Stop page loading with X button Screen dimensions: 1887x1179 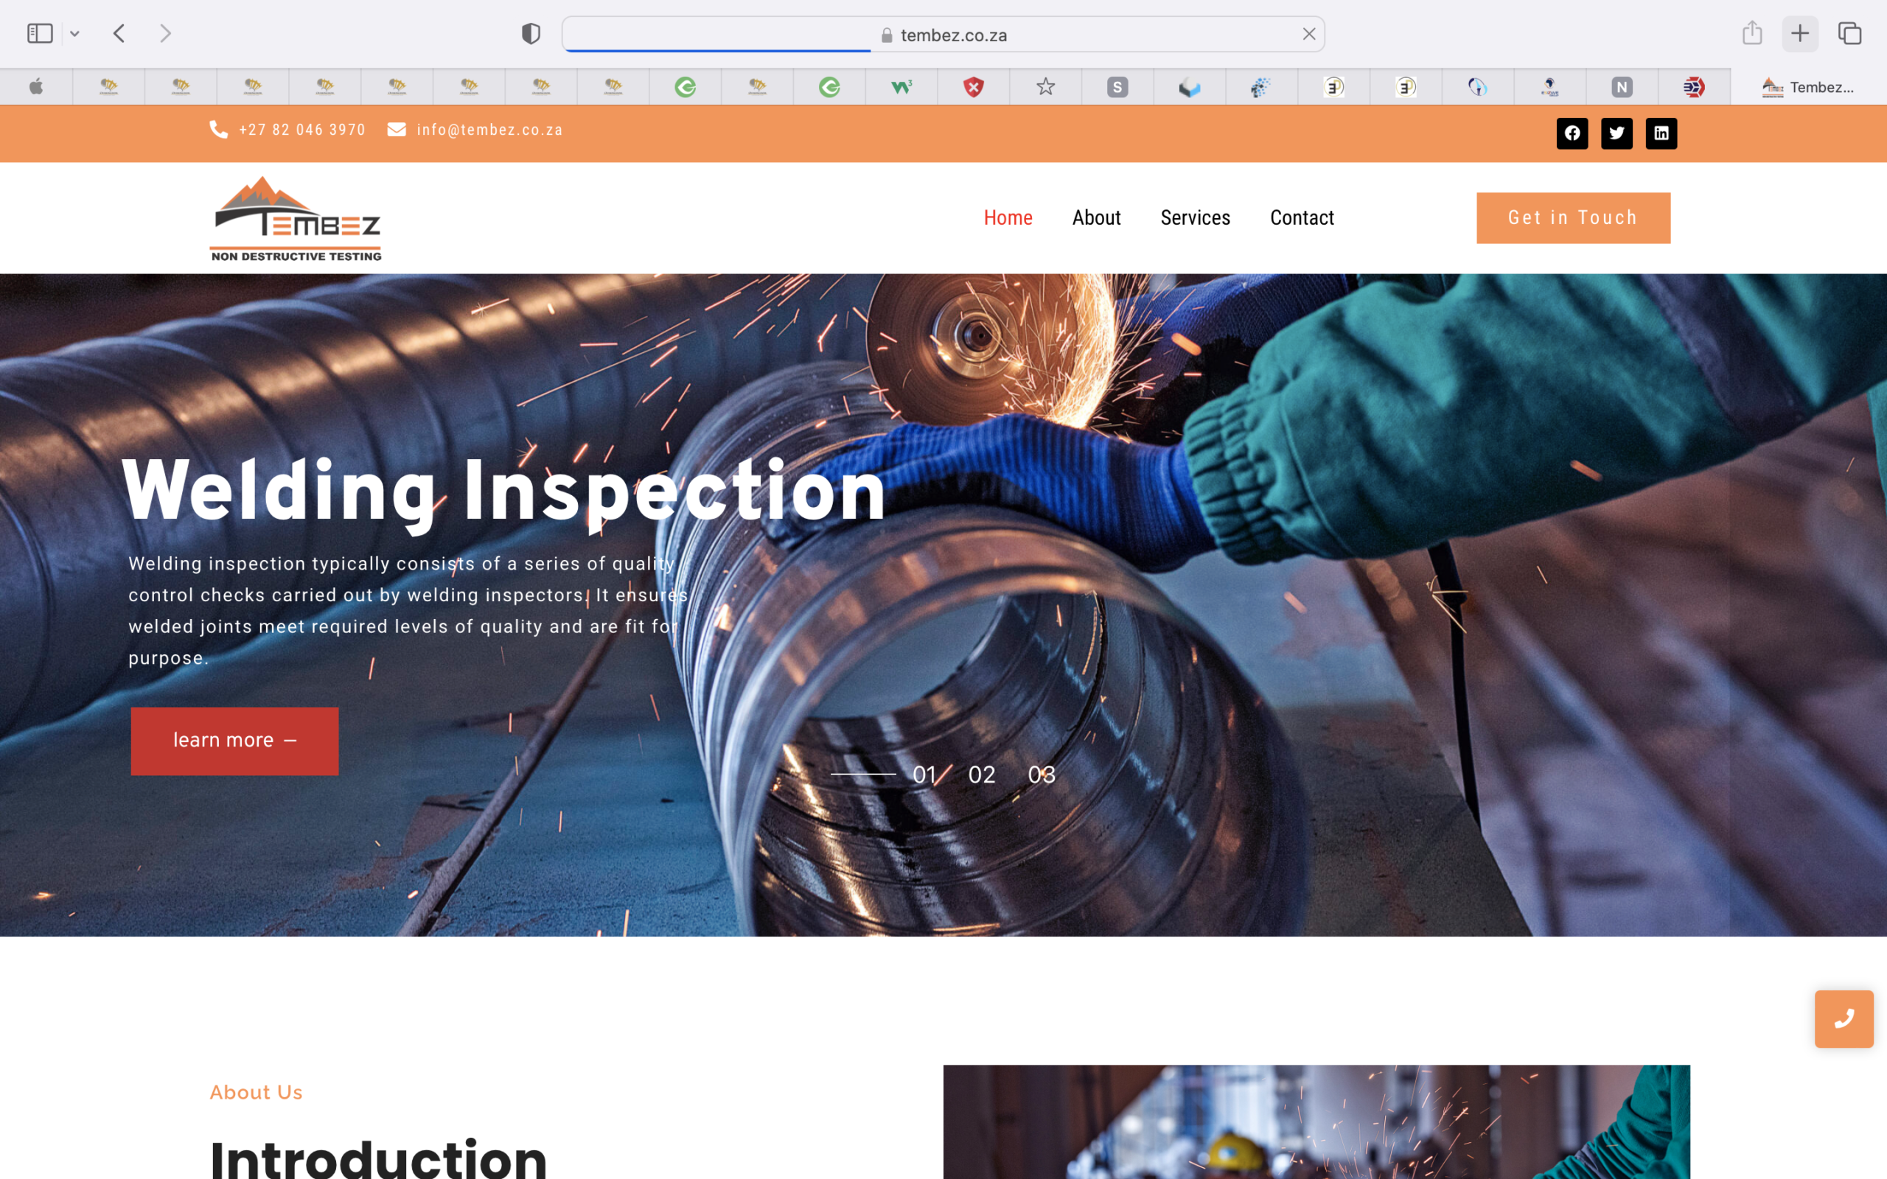point(1308,35)
